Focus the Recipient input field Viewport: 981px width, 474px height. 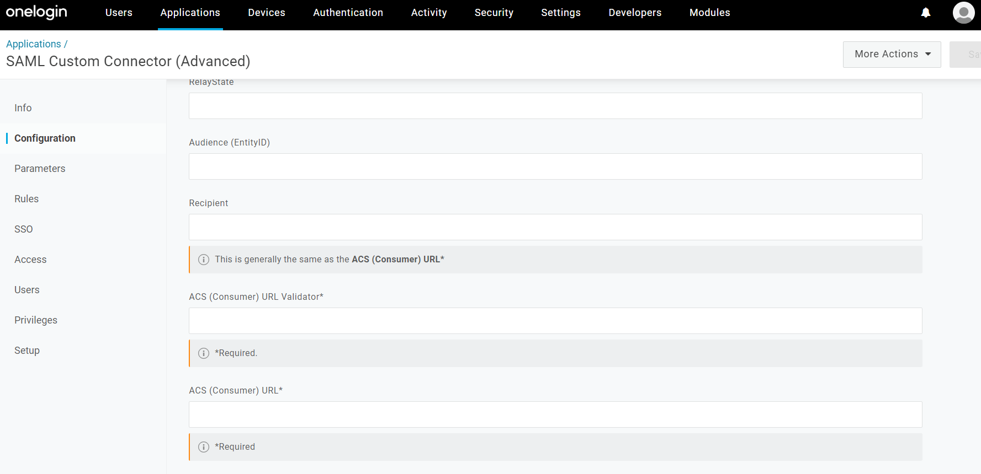[555, 227]
